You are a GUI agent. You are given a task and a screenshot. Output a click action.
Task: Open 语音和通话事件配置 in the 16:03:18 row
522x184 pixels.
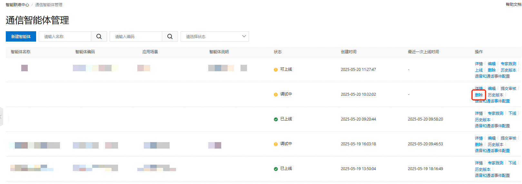coord(492,151)
